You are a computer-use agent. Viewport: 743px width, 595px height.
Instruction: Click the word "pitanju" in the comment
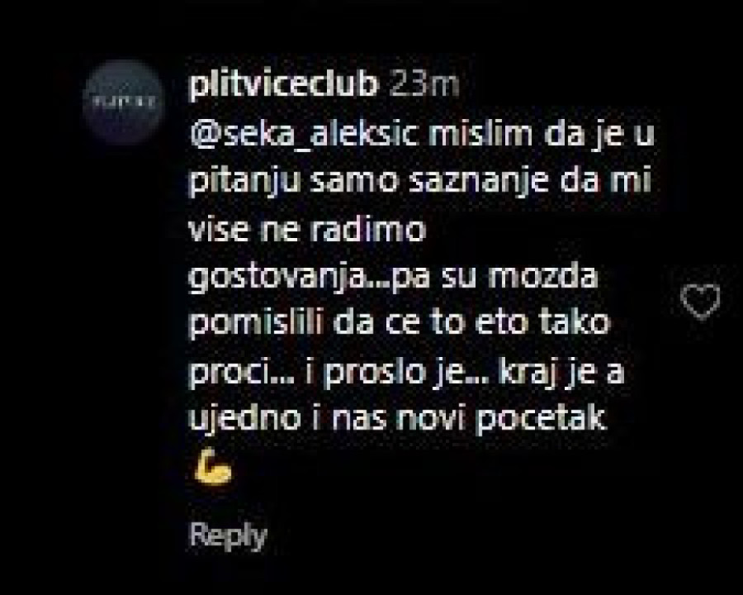244,183
